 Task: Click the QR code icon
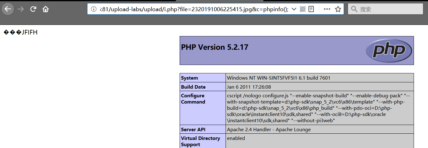coord(302,9)
